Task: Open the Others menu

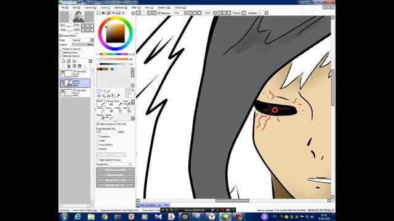Action: point(180,8)
